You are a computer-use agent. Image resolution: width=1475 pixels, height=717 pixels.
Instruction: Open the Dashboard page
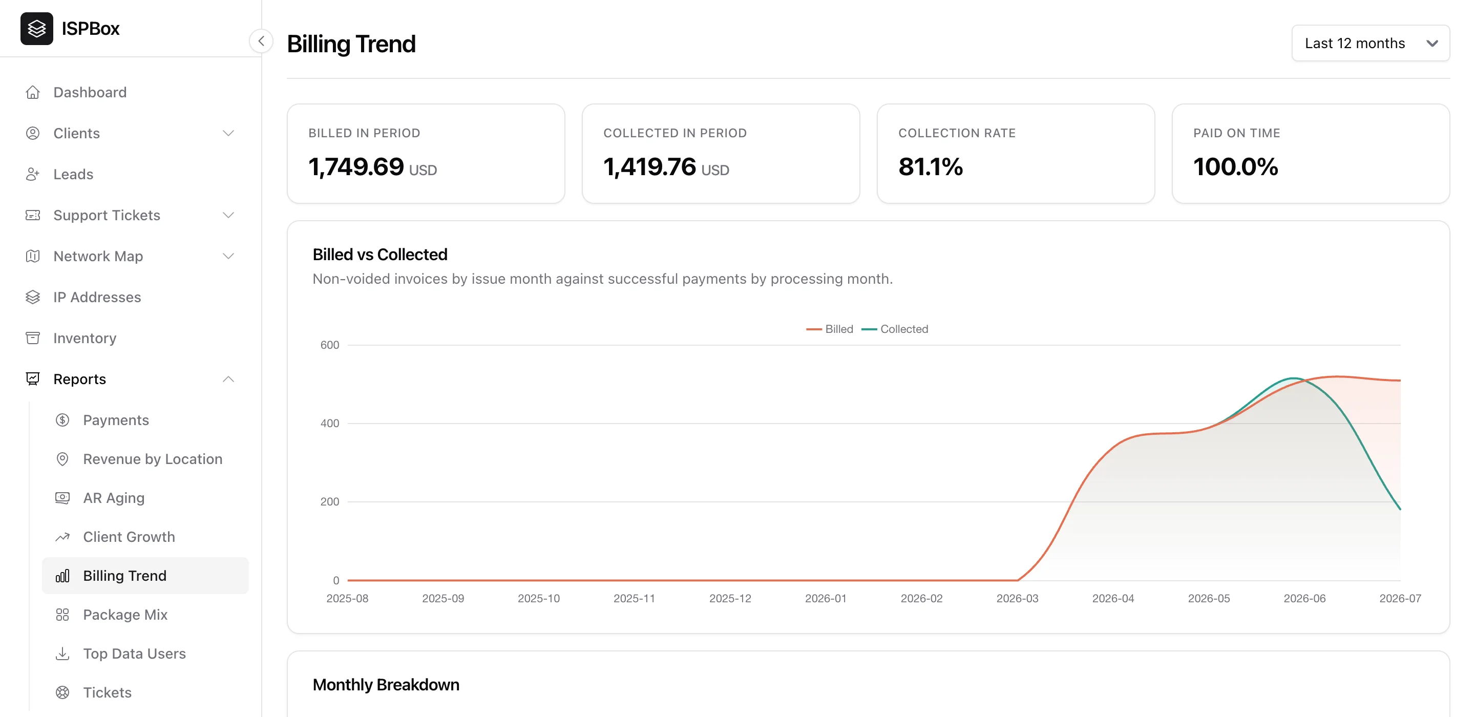[x=131, y=92]
